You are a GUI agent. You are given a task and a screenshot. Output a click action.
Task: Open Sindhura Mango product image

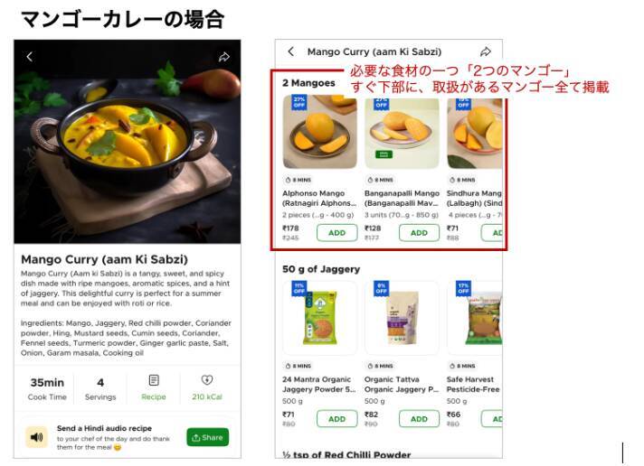click(474, 132)
